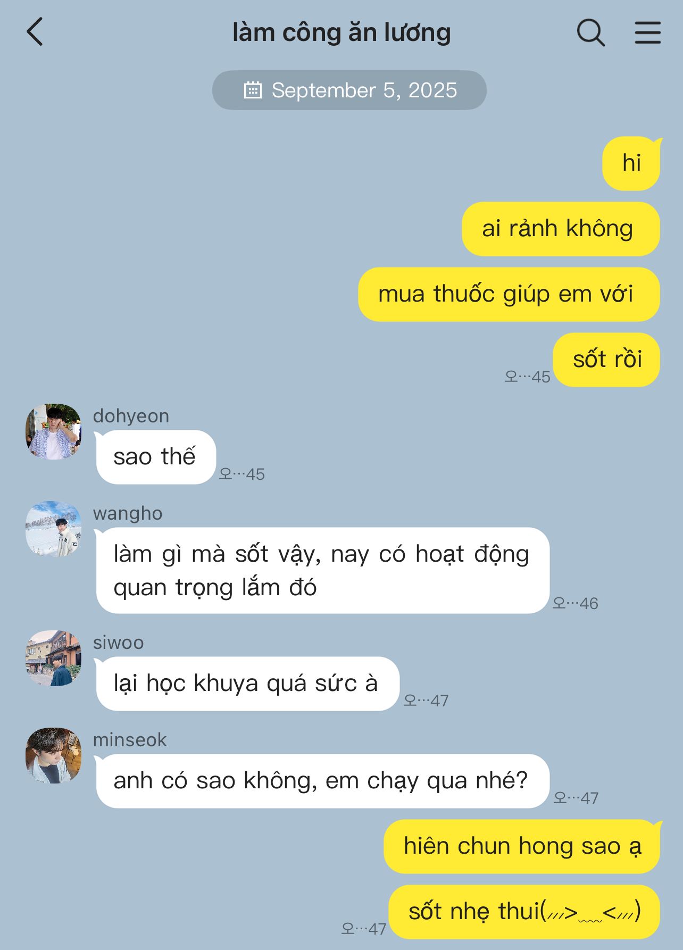
Task: Open chat search with magnifier icon
Action: point(591,32)
